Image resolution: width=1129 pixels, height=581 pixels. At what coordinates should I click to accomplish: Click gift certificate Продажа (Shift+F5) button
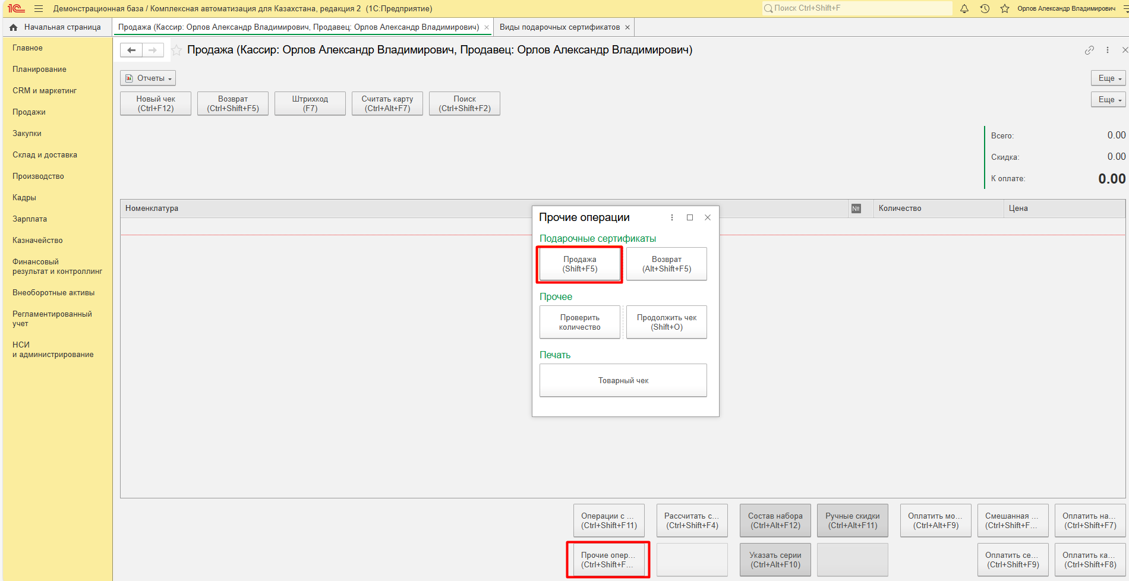(x=580, y=264)
